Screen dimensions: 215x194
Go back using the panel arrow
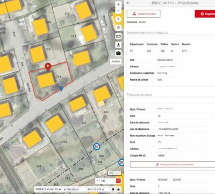coord(128,3)
